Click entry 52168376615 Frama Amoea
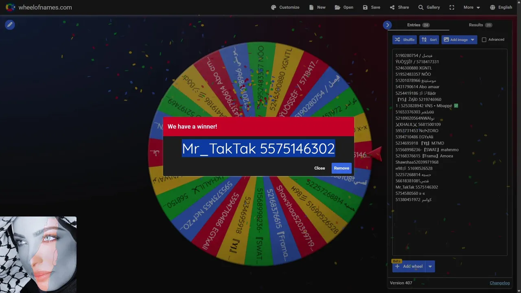The height and width of the screenshot is (293, 521). click(x=424, y=156)
